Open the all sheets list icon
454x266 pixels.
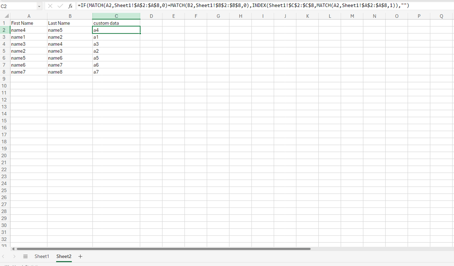[x=25, y=256]
